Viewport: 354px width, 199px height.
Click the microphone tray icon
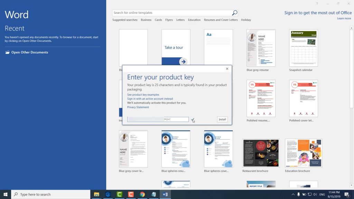tap(298, 194)
